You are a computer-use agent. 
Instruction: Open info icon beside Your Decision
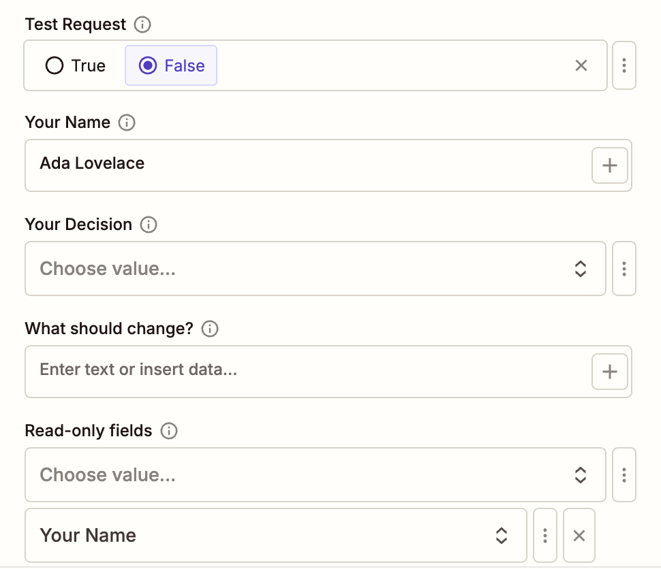point(149,225)
